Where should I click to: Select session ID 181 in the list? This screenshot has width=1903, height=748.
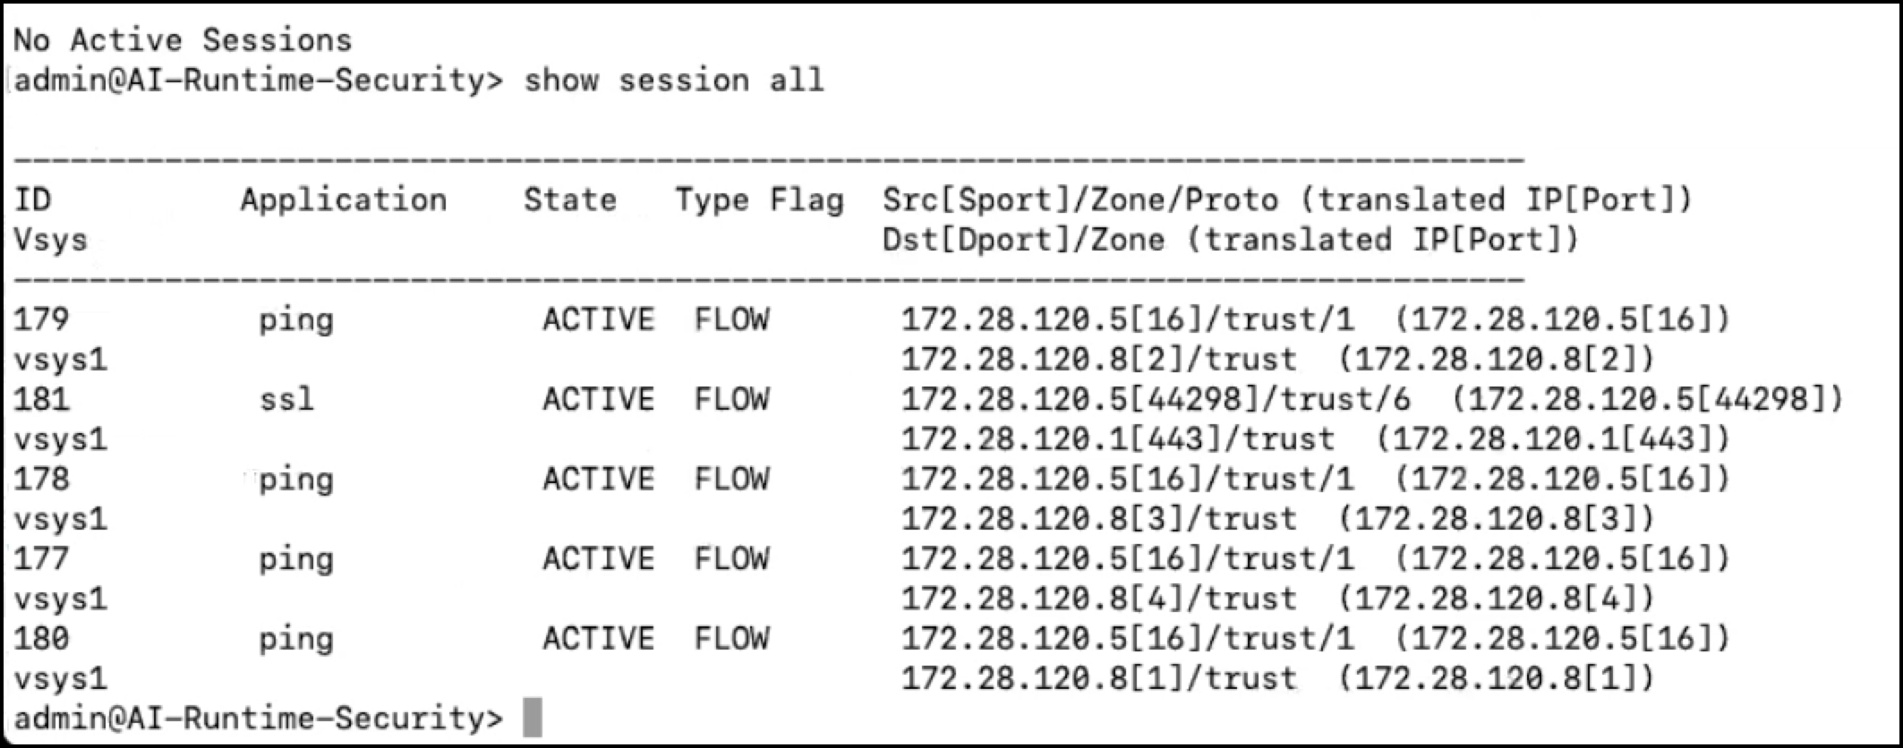coord(41,399)
